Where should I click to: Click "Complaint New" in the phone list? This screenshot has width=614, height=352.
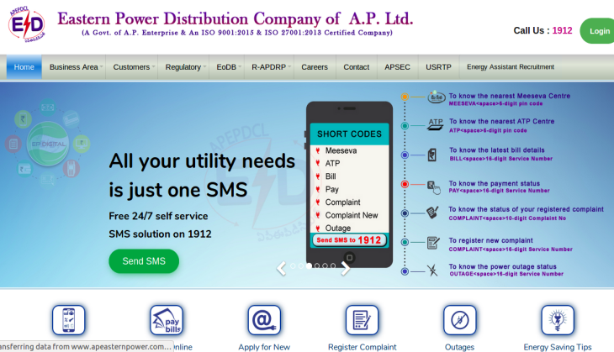click(352, 215)
